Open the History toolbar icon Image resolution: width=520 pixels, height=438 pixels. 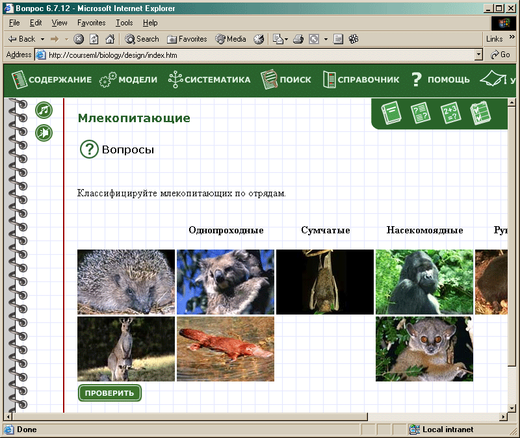pos(259,39)
